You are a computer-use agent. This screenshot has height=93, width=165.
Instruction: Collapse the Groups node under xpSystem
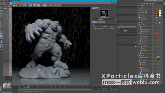click(x=139, y=28)
